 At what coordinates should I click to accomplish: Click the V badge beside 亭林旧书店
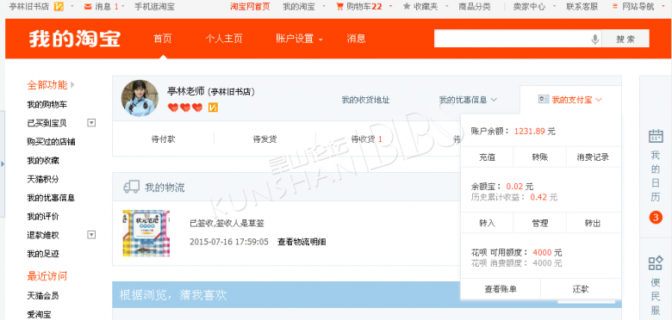59,6
